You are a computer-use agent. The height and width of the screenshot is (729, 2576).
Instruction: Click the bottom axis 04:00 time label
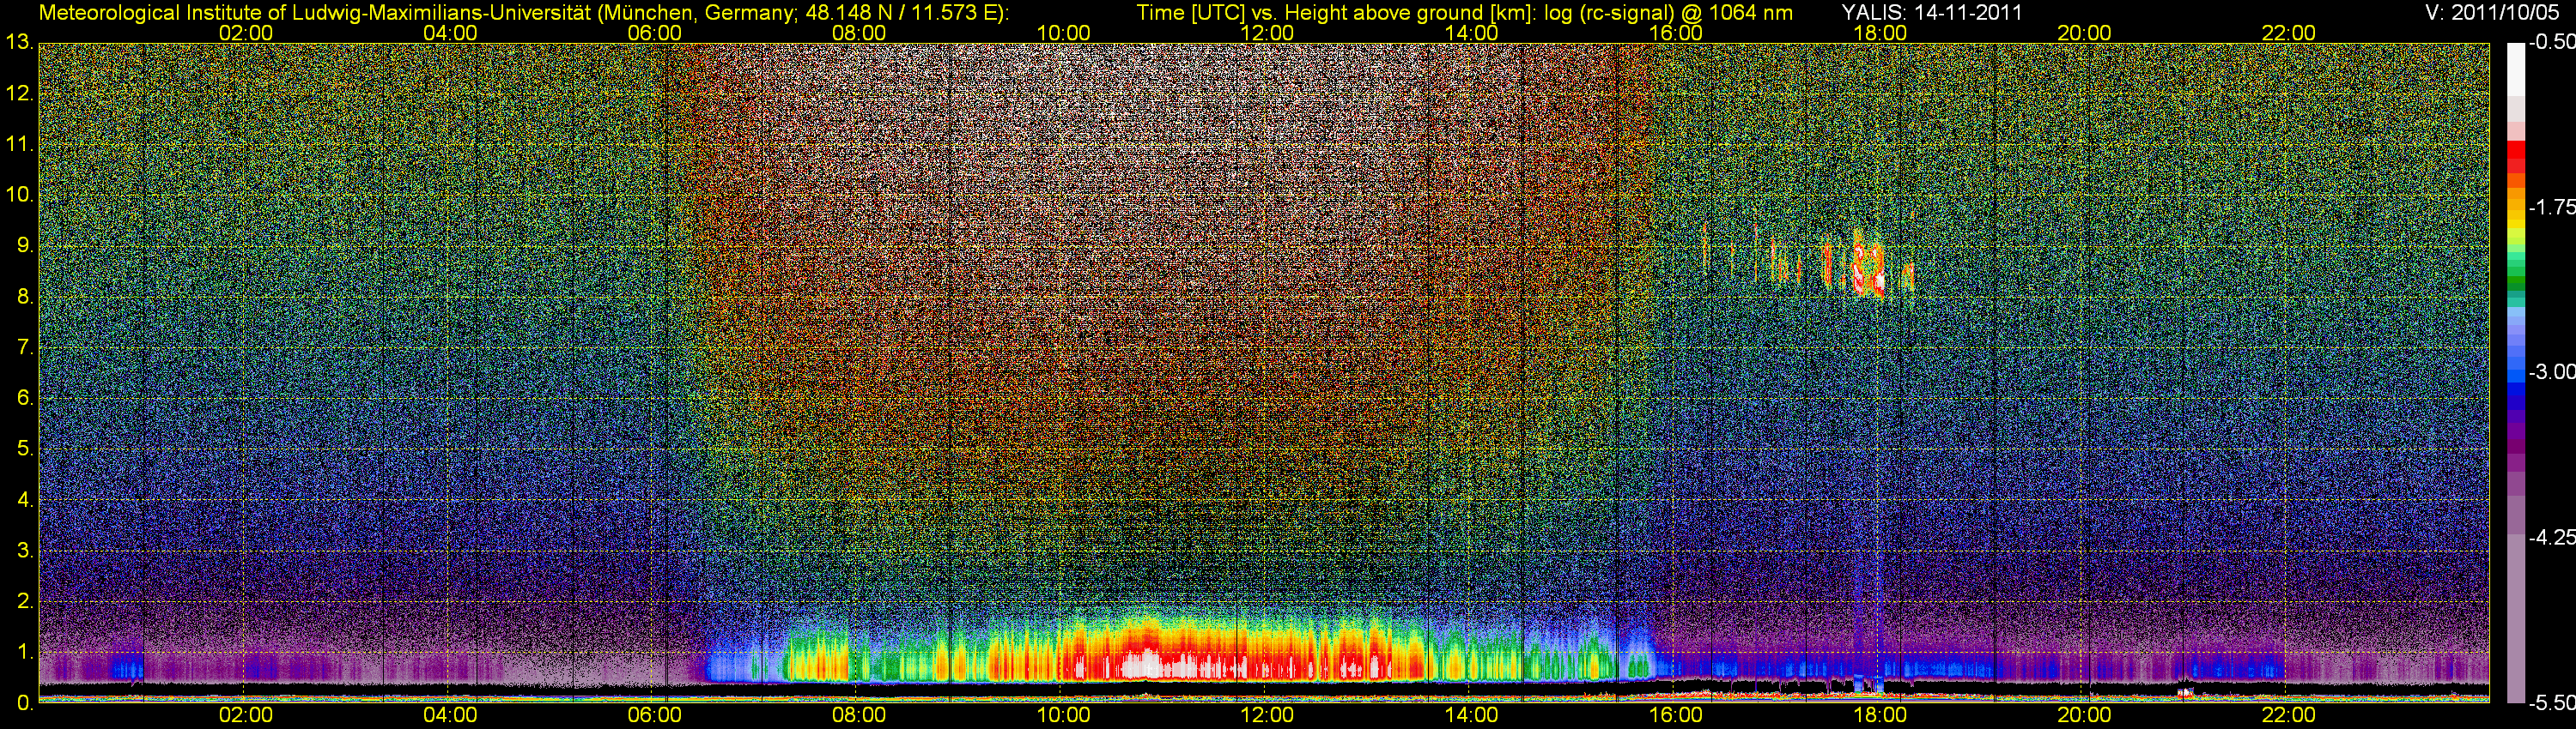pos(450,715)
